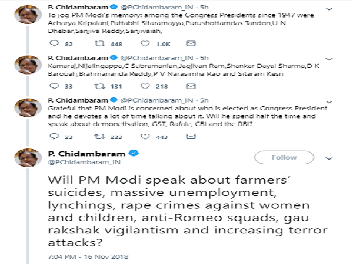Reply to the Congress Presidents since 1947 tweet
The width and height of the screenshot is (353, 264).
(55, 44)
